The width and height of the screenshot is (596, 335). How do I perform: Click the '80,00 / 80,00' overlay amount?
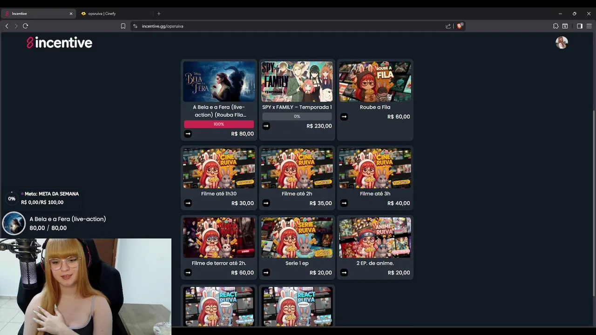click(48, 228)
